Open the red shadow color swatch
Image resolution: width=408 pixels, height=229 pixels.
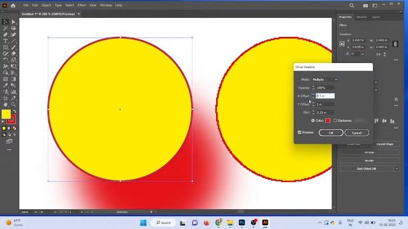point(328,120)
